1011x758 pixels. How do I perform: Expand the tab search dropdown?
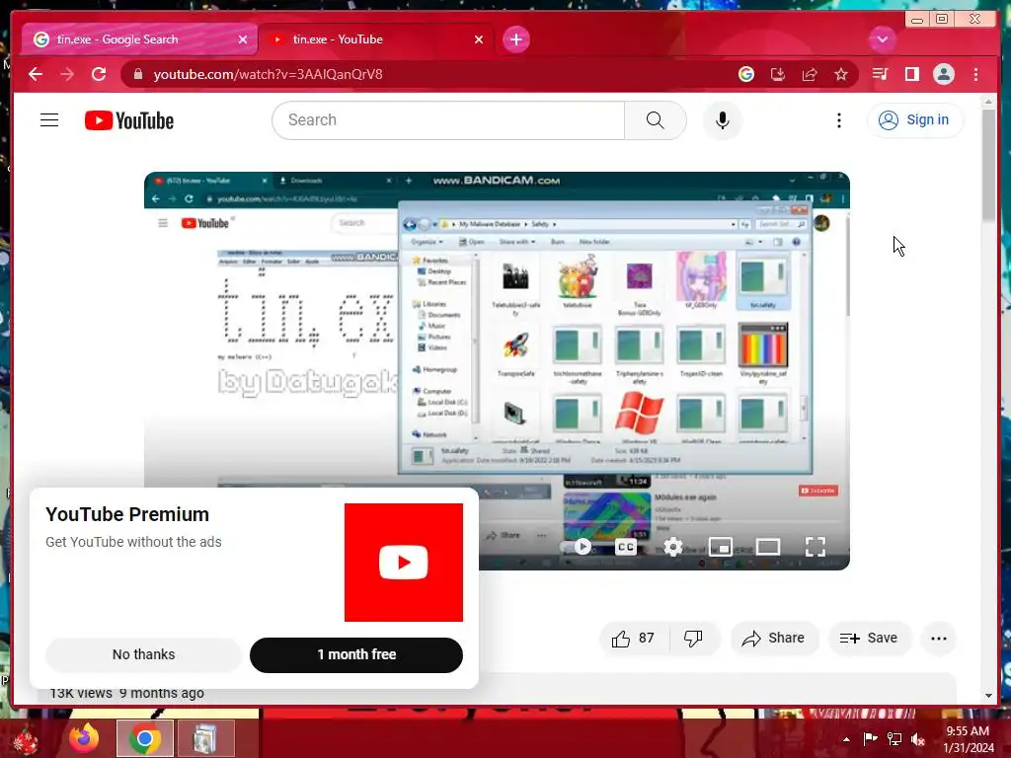pyautogui.click(x=882, y=39)
